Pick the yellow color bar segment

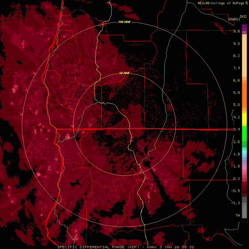244,118
